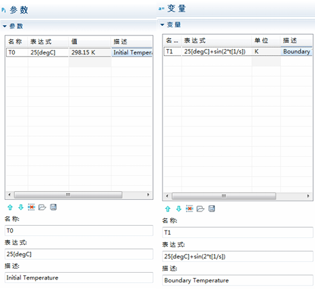315x289 pixels.
Task: Click parameters 名称 column header
Action: 17,41
